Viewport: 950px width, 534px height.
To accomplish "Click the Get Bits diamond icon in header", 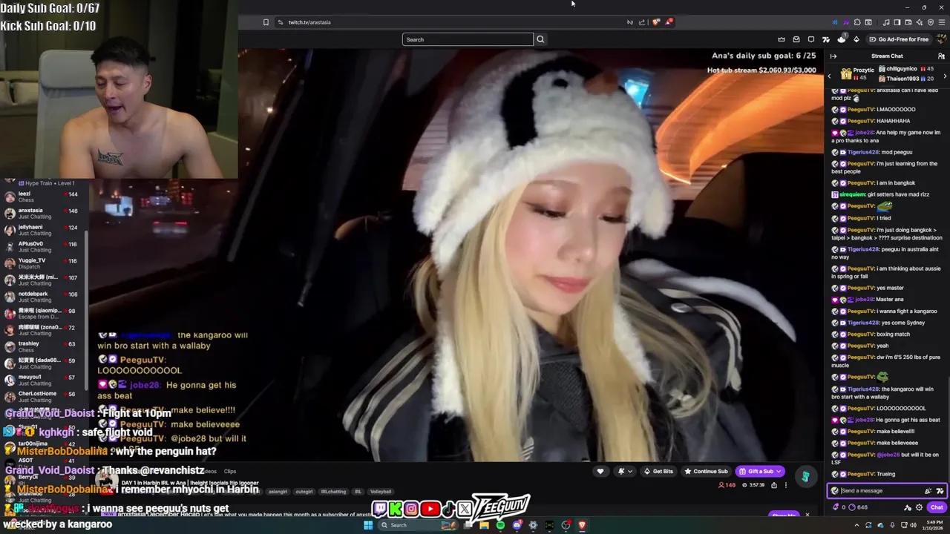I will coord(856,39).
